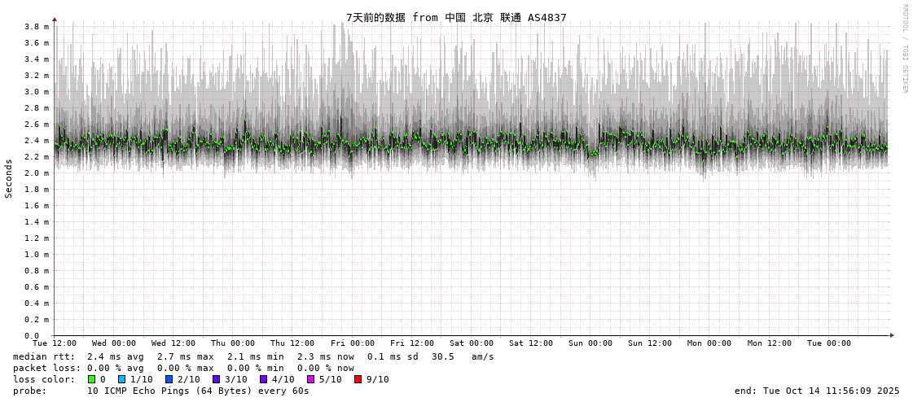913x402 pixels.
Task: Click the graph title mentioning AS4837
Action: tap(456, 17)
